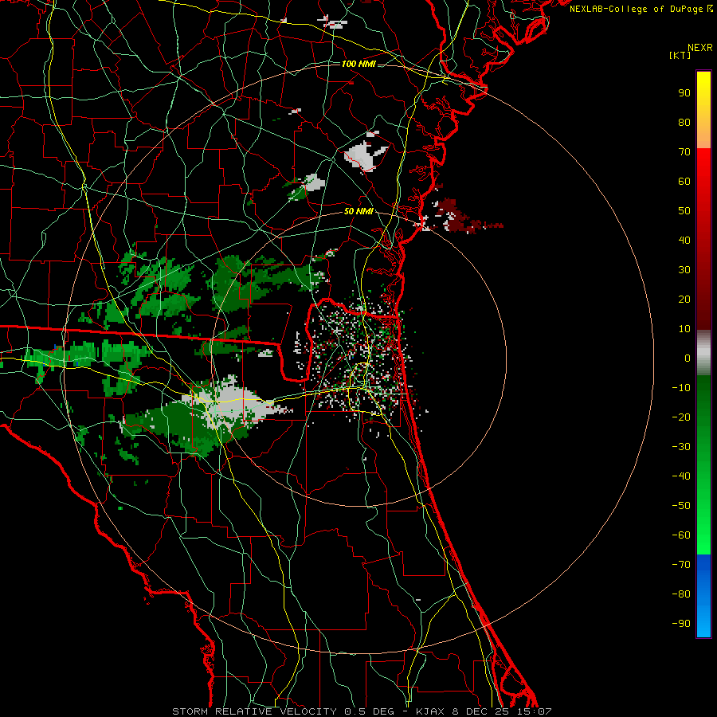The height and width of the screenshot is (717, 717).
Task: Pick the gray zero-velocity color bar segment
Action: coord(703,353)
